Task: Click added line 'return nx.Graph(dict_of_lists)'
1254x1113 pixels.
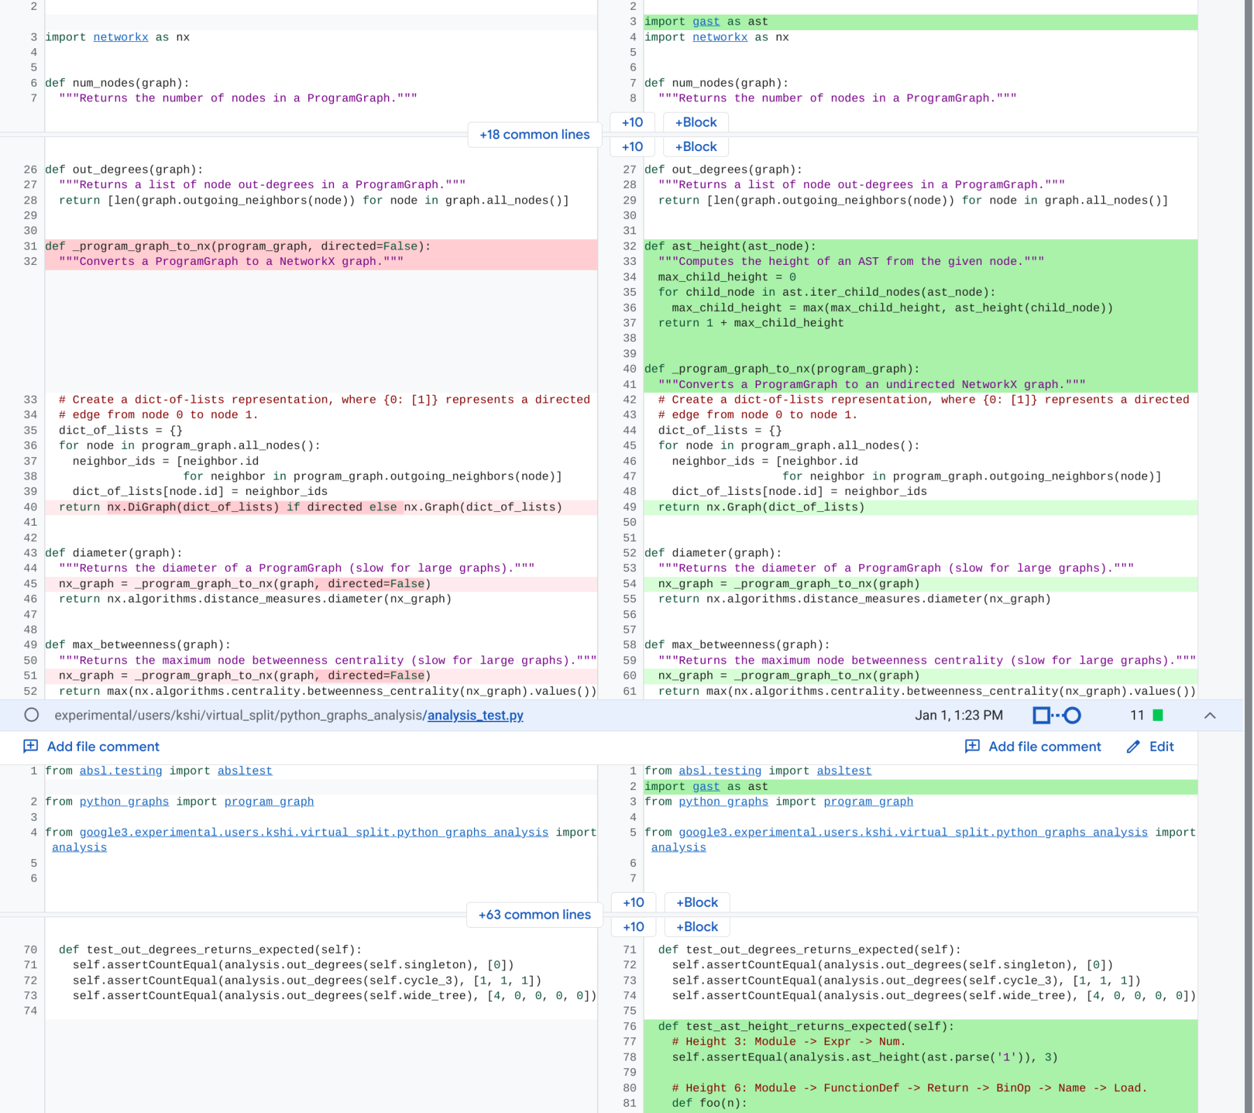Action: pyautogui.click(x=761, y=508)
